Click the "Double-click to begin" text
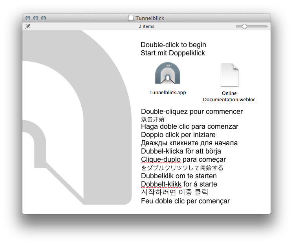293x245 pixels. (x=173, y=45)
